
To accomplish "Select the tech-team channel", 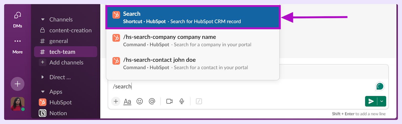I will click(x=66, y=52).
